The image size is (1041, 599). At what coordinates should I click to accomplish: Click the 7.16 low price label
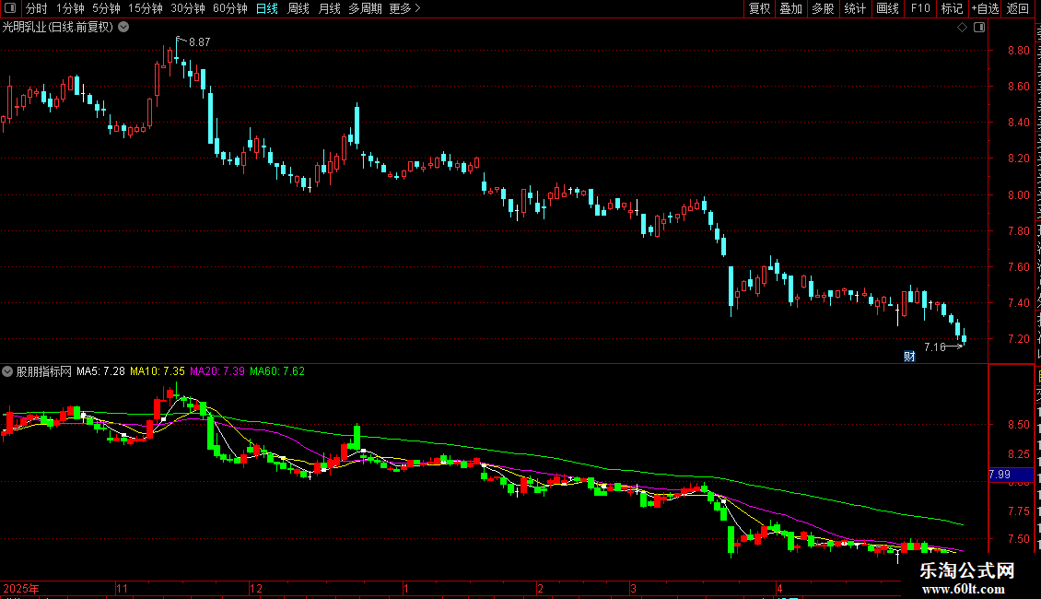[x=935, y=346]
